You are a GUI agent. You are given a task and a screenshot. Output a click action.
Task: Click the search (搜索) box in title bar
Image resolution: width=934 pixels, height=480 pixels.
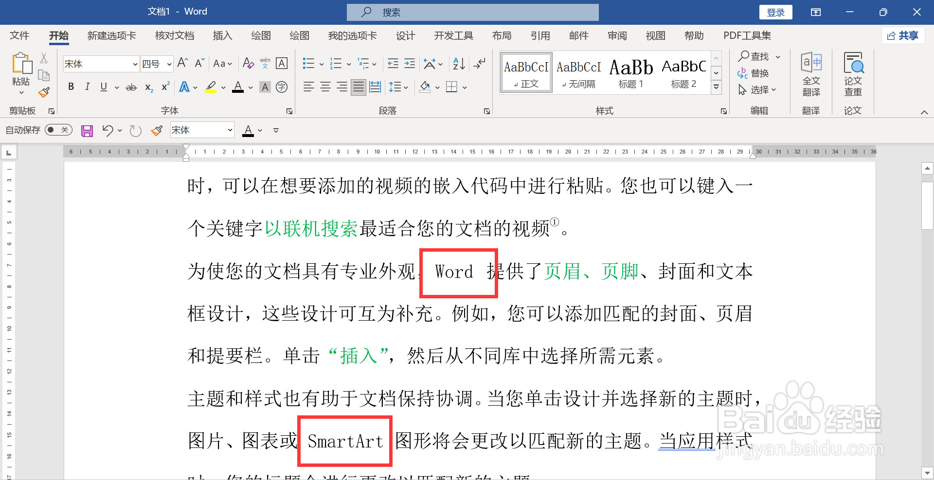[x=472, y=12]
